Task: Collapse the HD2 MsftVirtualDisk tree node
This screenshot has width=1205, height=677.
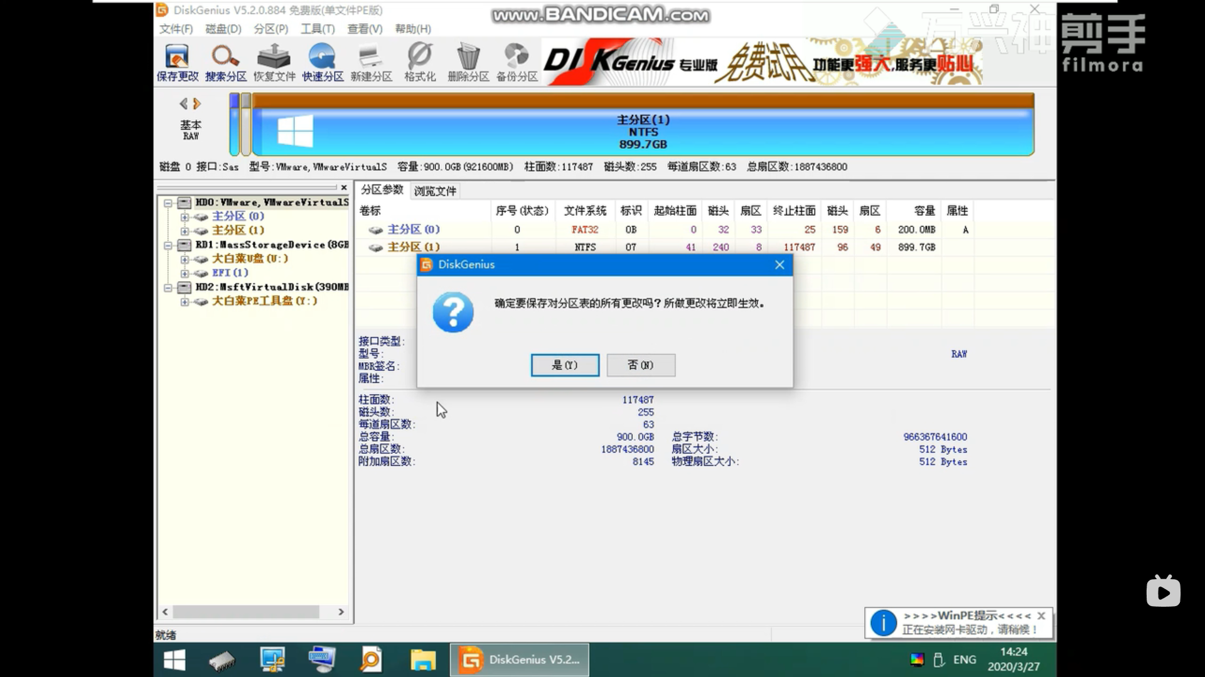Action: pos(168,287)
